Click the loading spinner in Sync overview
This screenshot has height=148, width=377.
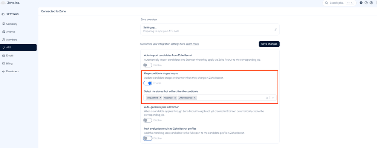pos(275,29)
